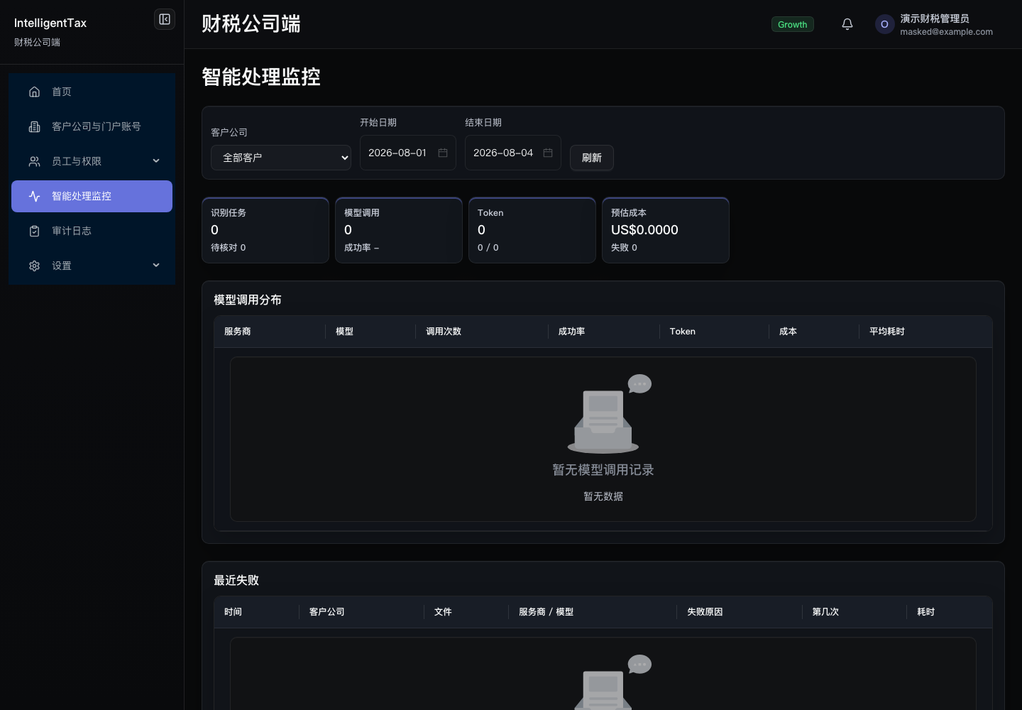Click the Token stat card

pos(532,230)
